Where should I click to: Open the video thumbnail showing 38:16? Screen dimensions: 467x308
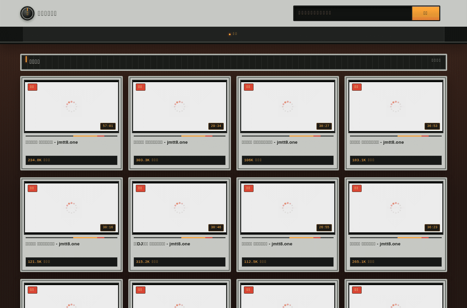click(72, 208)
